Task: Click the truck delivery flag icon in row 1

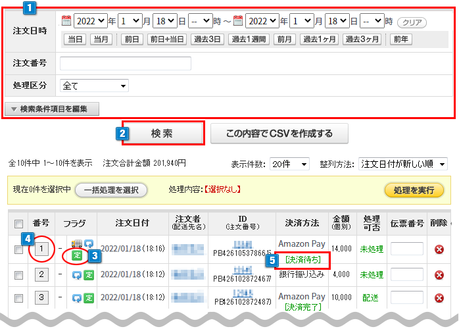Action: point(77,243)
